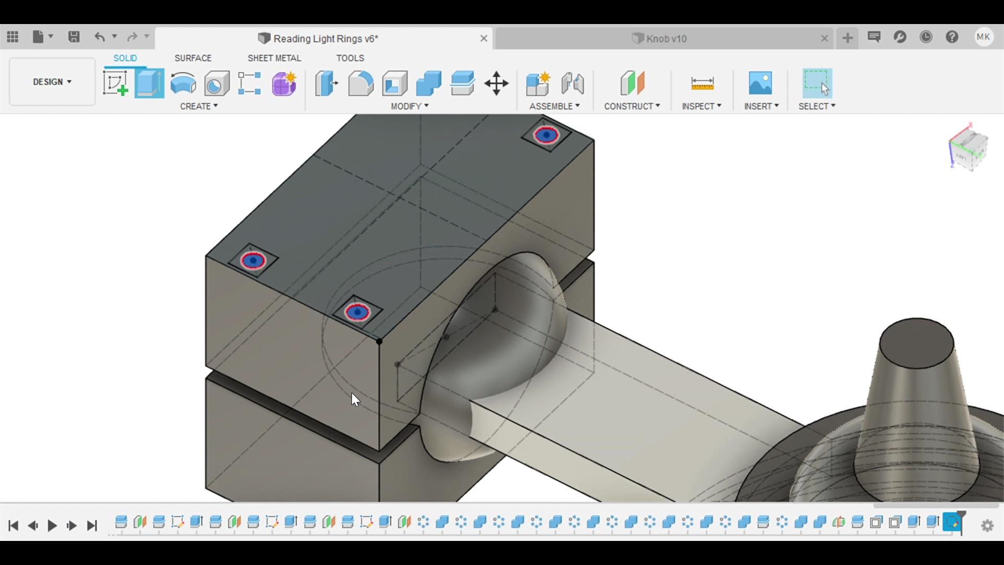Click the ViewCube in the corner
Screen dimensions: 1004x565
(x=968, y=149)
